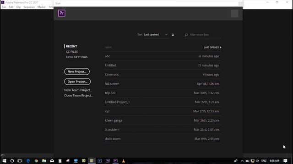Switch to Premiere Pro taskbar icon
This screenshot has width=293, height=164.
[x=115, y=161]
